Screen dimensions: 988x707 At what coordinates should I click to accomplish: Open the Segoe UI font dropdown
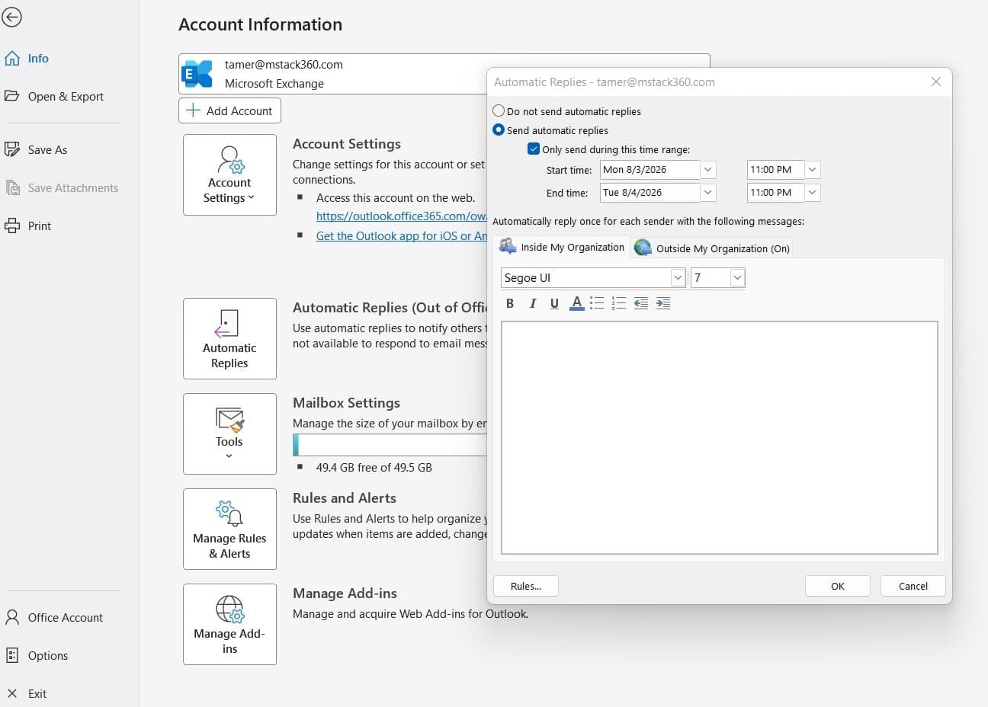[x=678, y=278]
